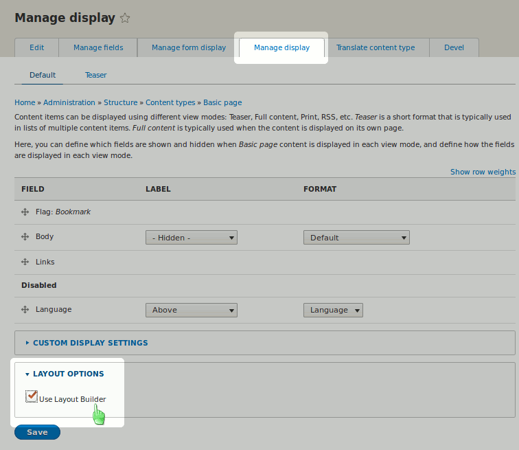Click the drag handle for Flag: Bookmark row
Image resolution: width=519 pixels, height=450 pixels.
click(x=25, y=212)
